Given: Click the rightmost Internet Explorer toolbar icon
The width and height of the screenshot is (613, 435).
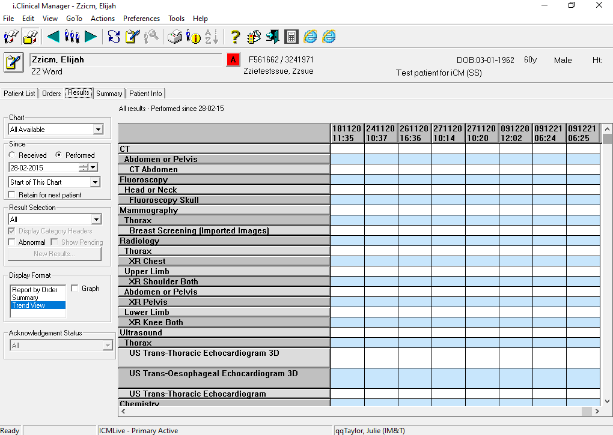Looking at the screenshot, I should point(329,37).
